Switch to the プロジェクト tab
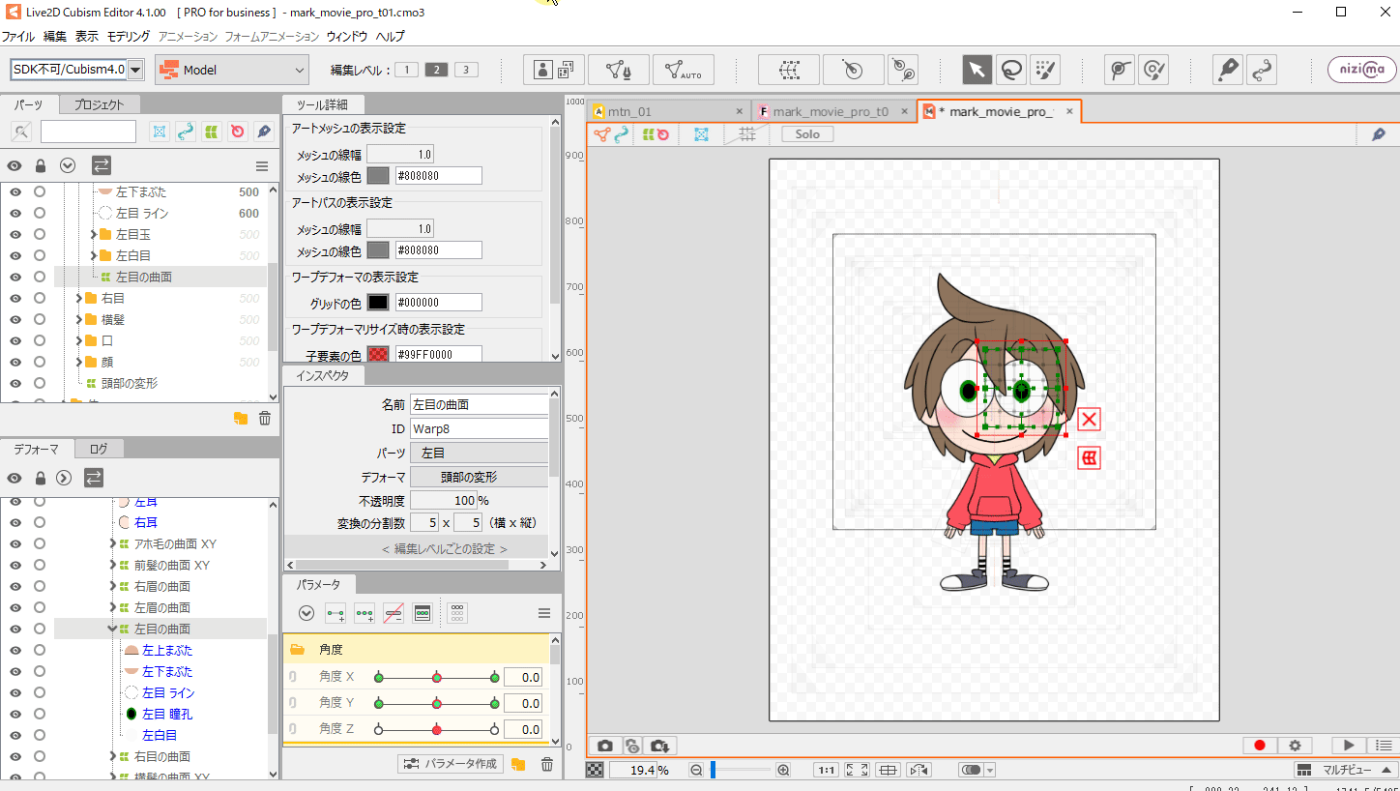Screen dimensions: 1400x791 (99, 104)
